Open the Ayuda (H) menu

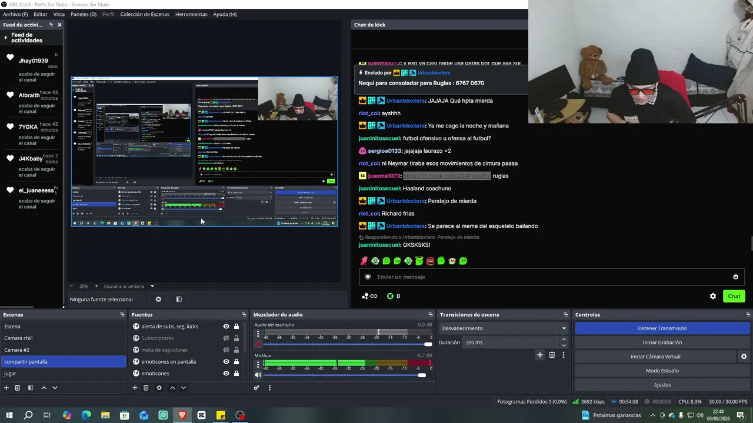click(x=225, y=14)
